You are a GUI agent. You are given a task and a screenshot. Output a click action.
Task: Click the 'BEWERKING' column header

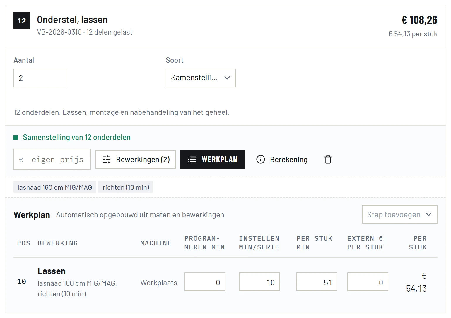pyautogui.click(x=58, y=243)
